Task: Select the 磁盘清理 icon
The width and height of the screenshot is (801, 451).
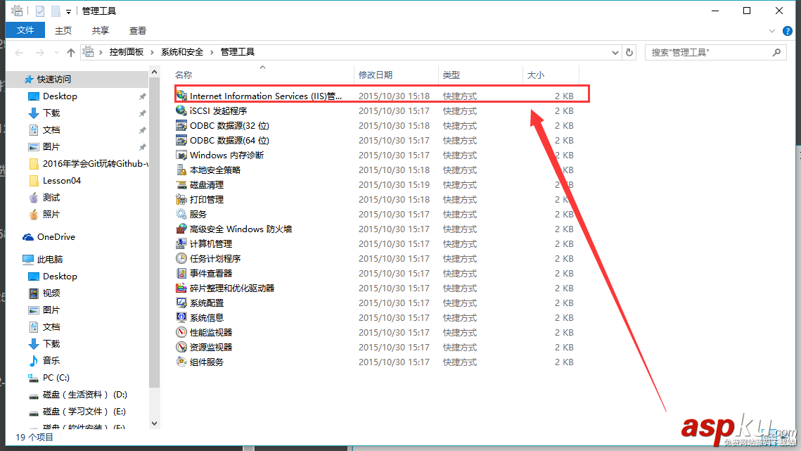Action: pyautogui.click(x=181, y=184)
